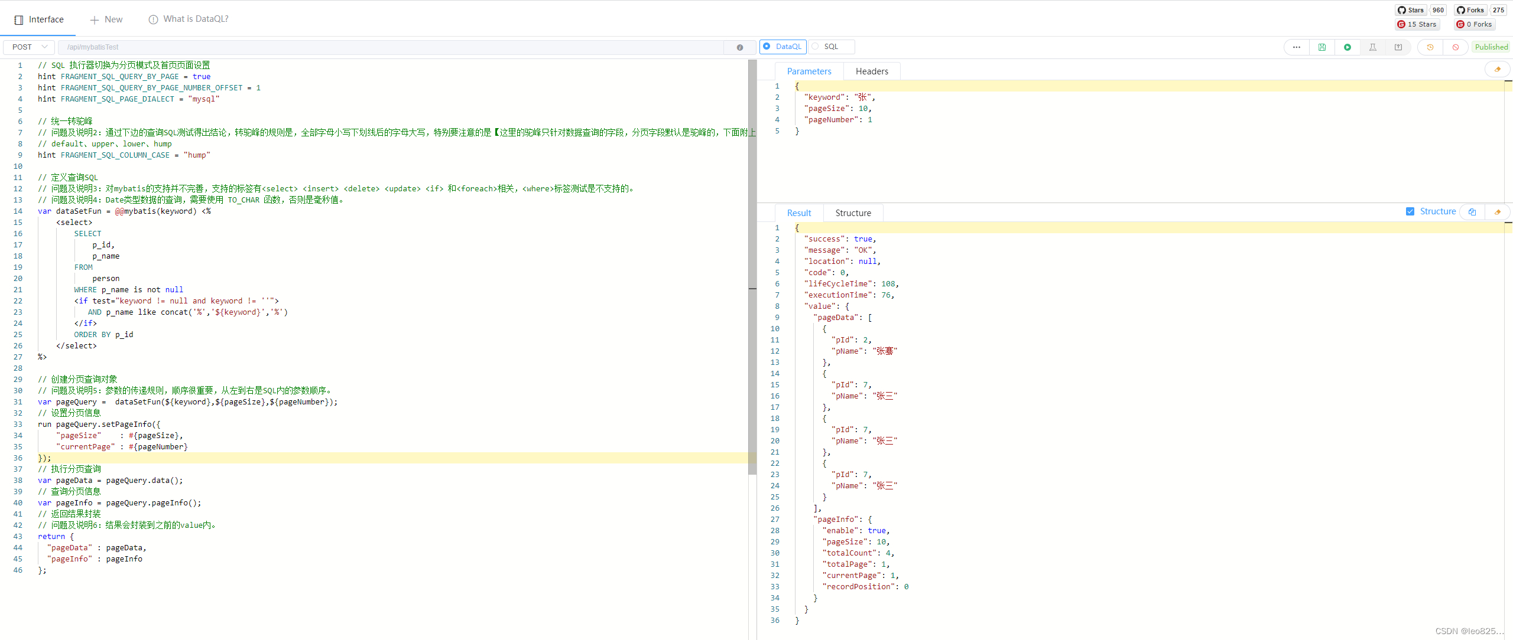This screenshot has width=1513, height=640.
Task: Switch to the Result view tab
Action: [799, 213]
